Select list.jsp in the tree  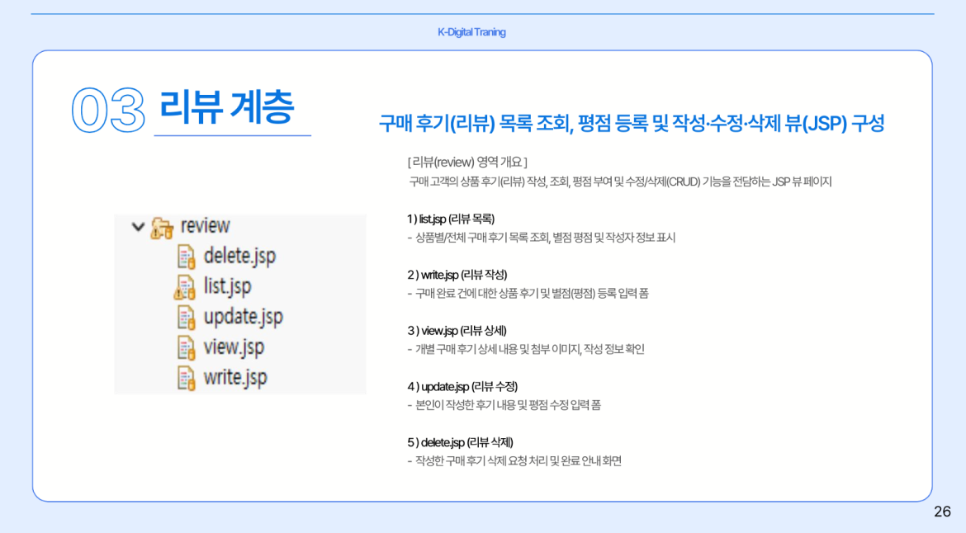227,286
